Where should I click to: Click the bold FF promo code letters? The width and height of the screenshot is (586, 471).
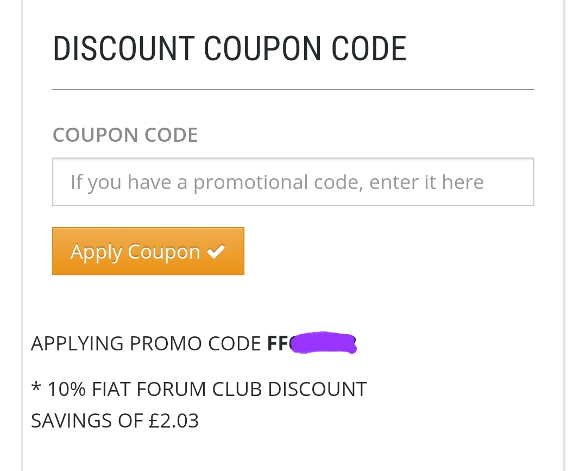point(277,343)
